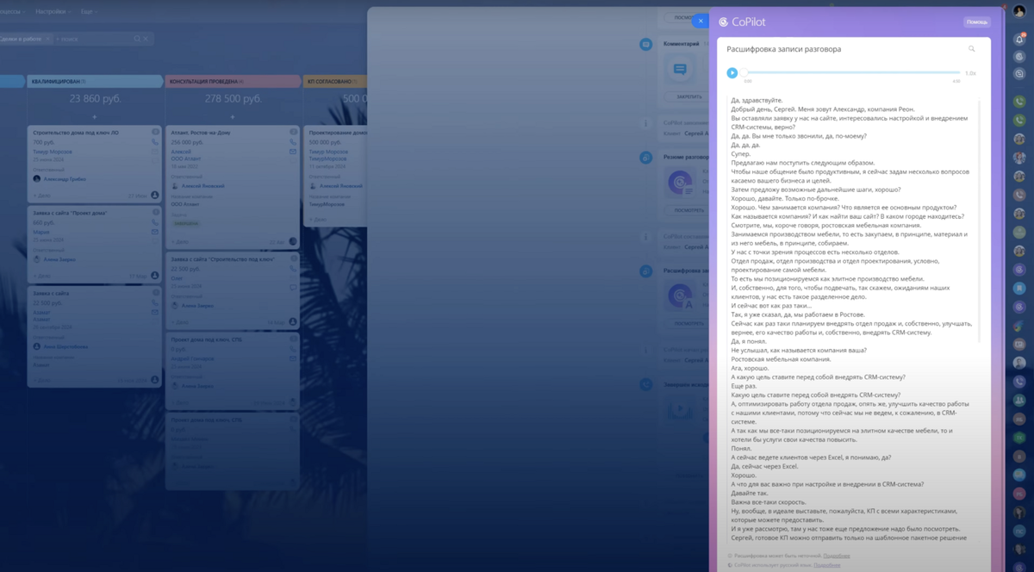Open the CoPilot icon in right sidebar
Viewport: 1034px width, 572px height.
[1019, 57]
